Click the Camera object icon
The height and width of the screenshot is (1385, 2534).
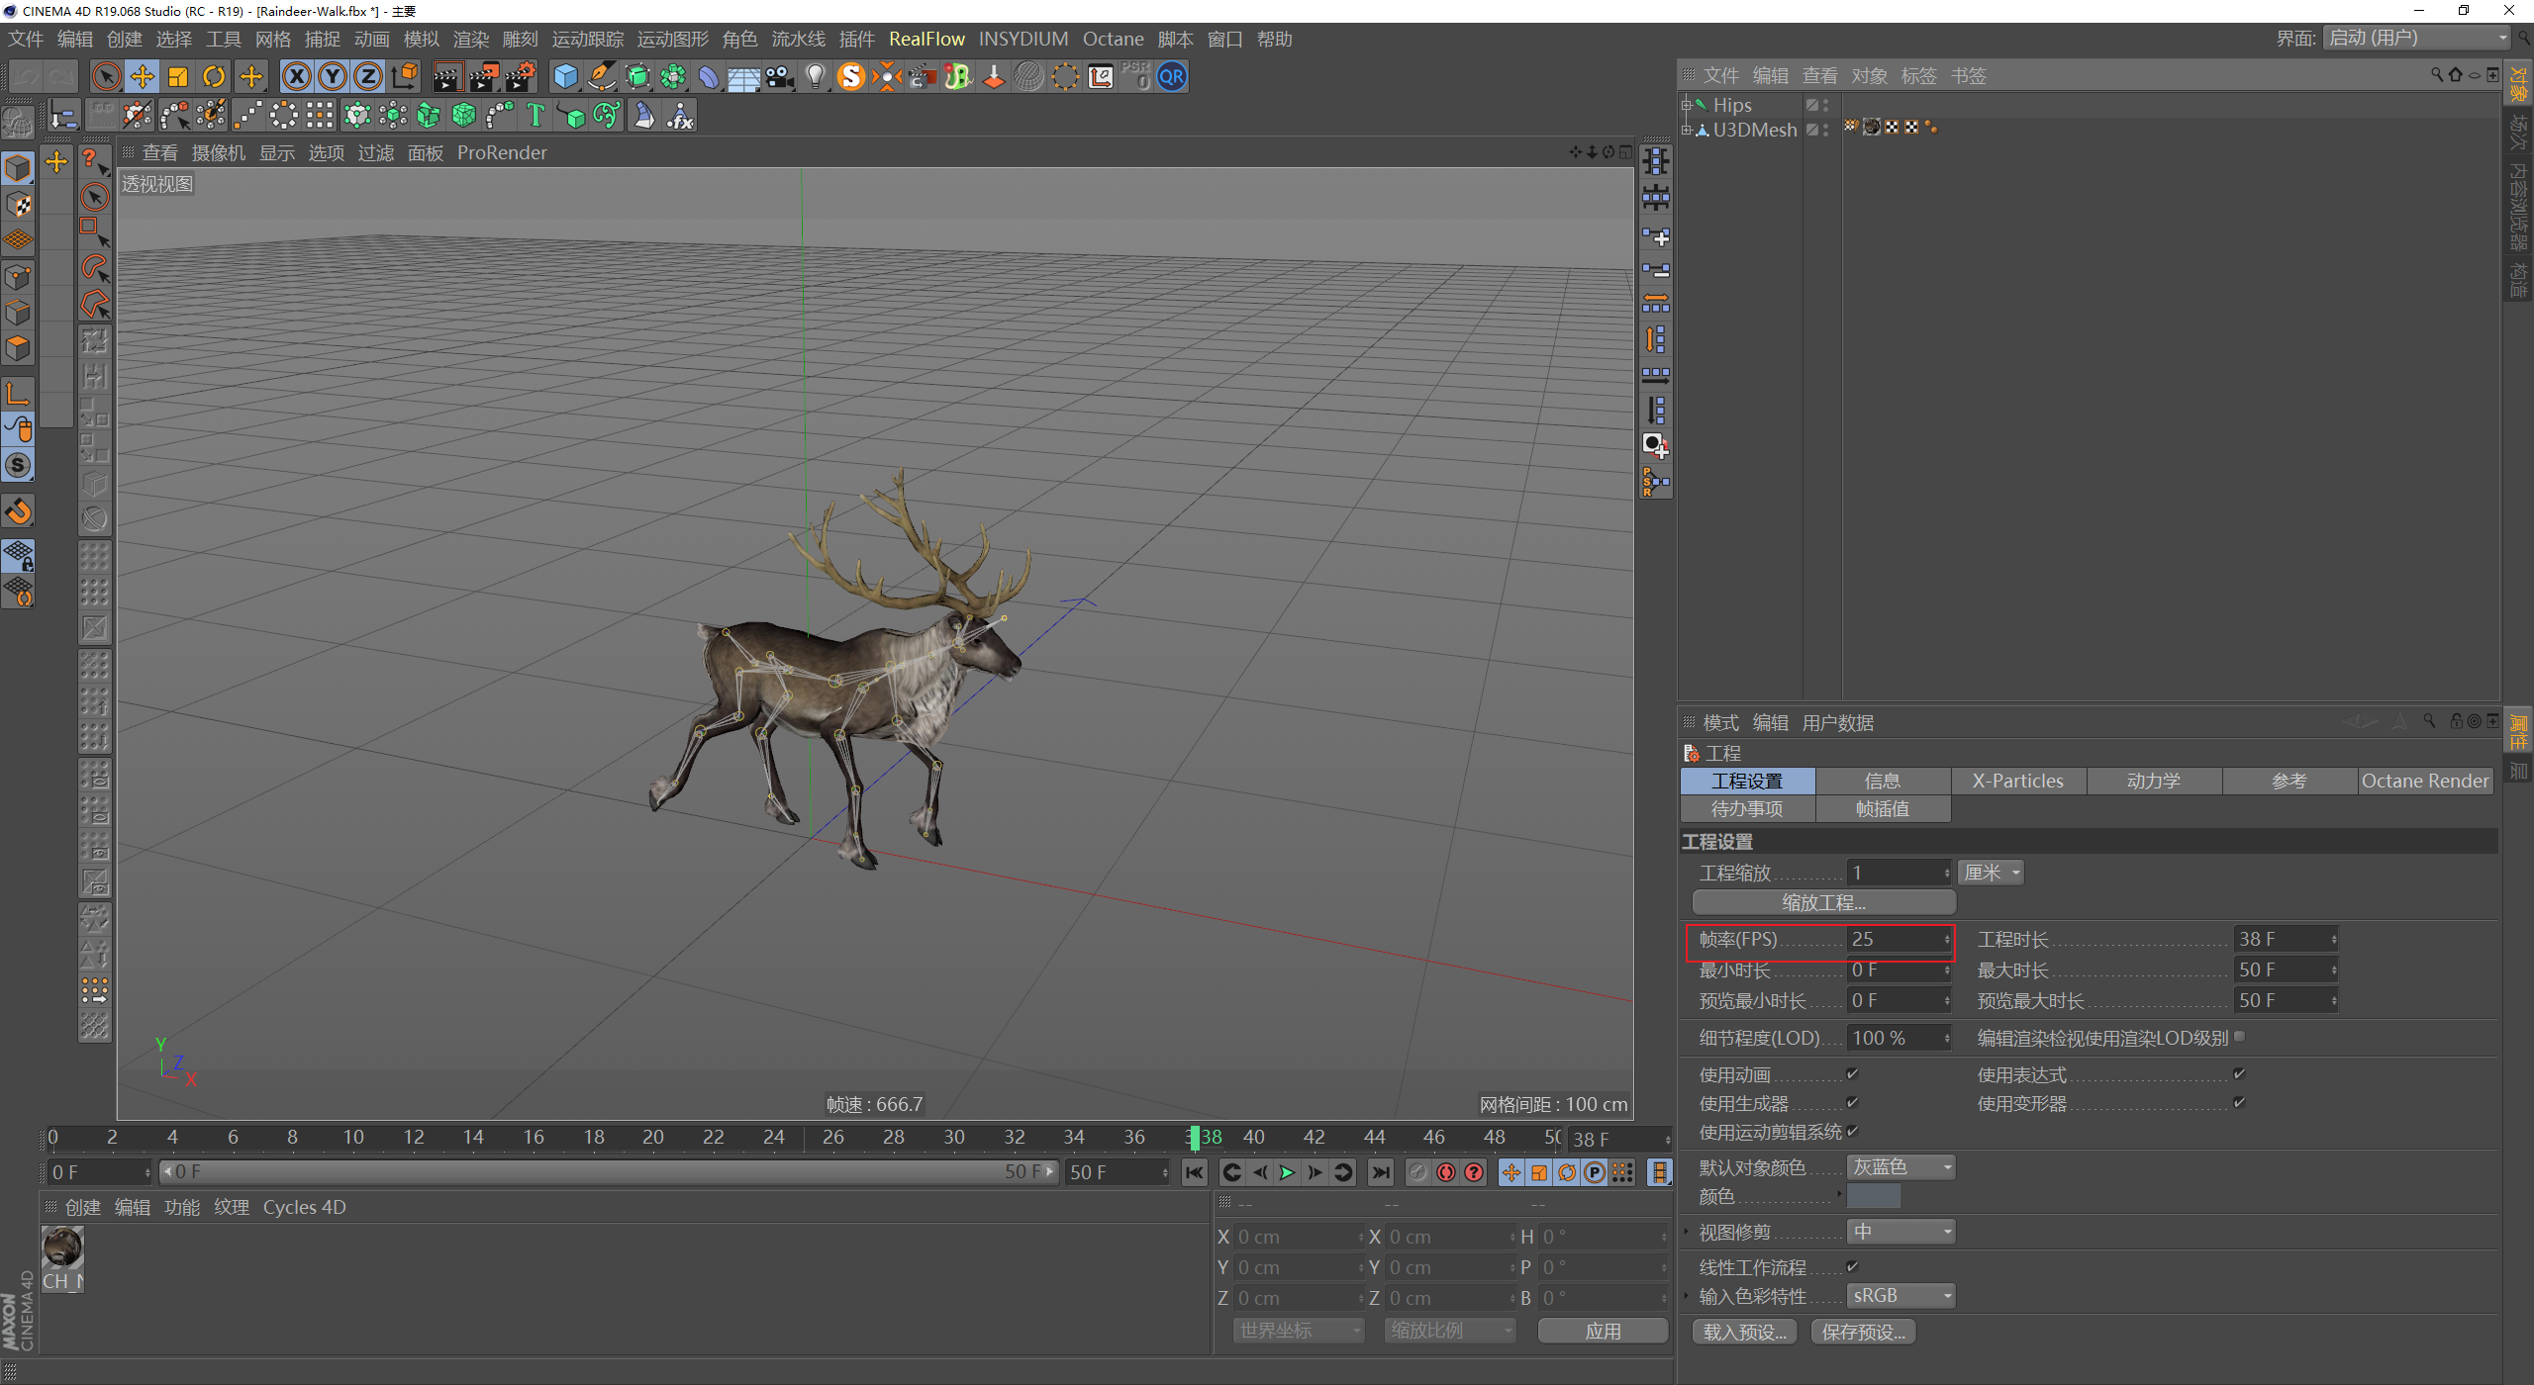780,76
